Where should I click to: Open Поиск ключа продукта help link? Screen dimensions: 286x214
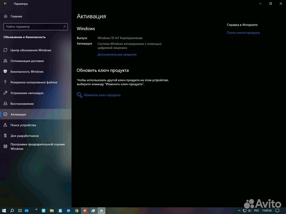[x=243, y=33]
